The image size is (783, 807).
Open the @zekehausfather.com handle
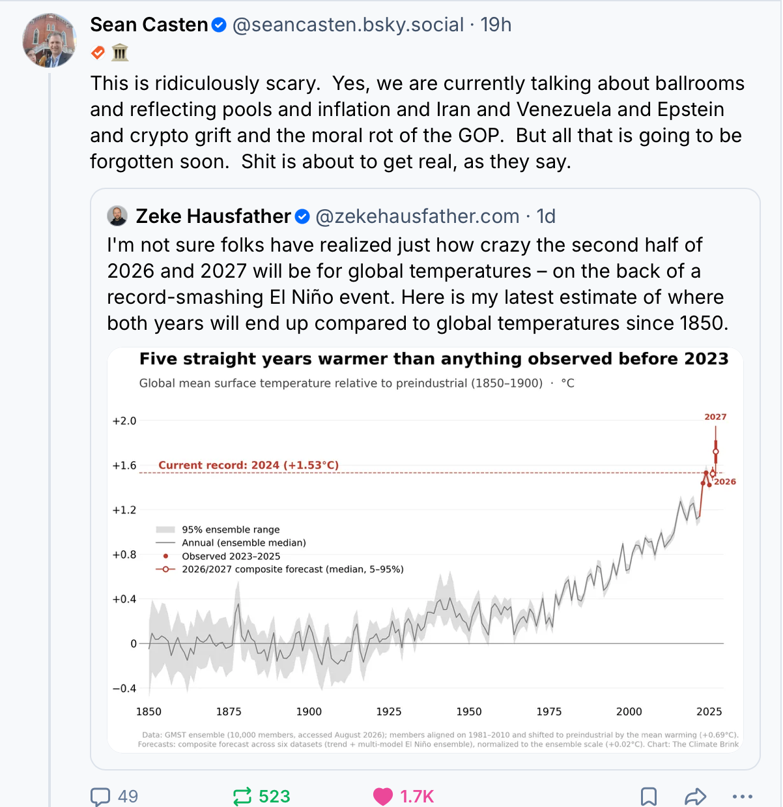point(418,216)
